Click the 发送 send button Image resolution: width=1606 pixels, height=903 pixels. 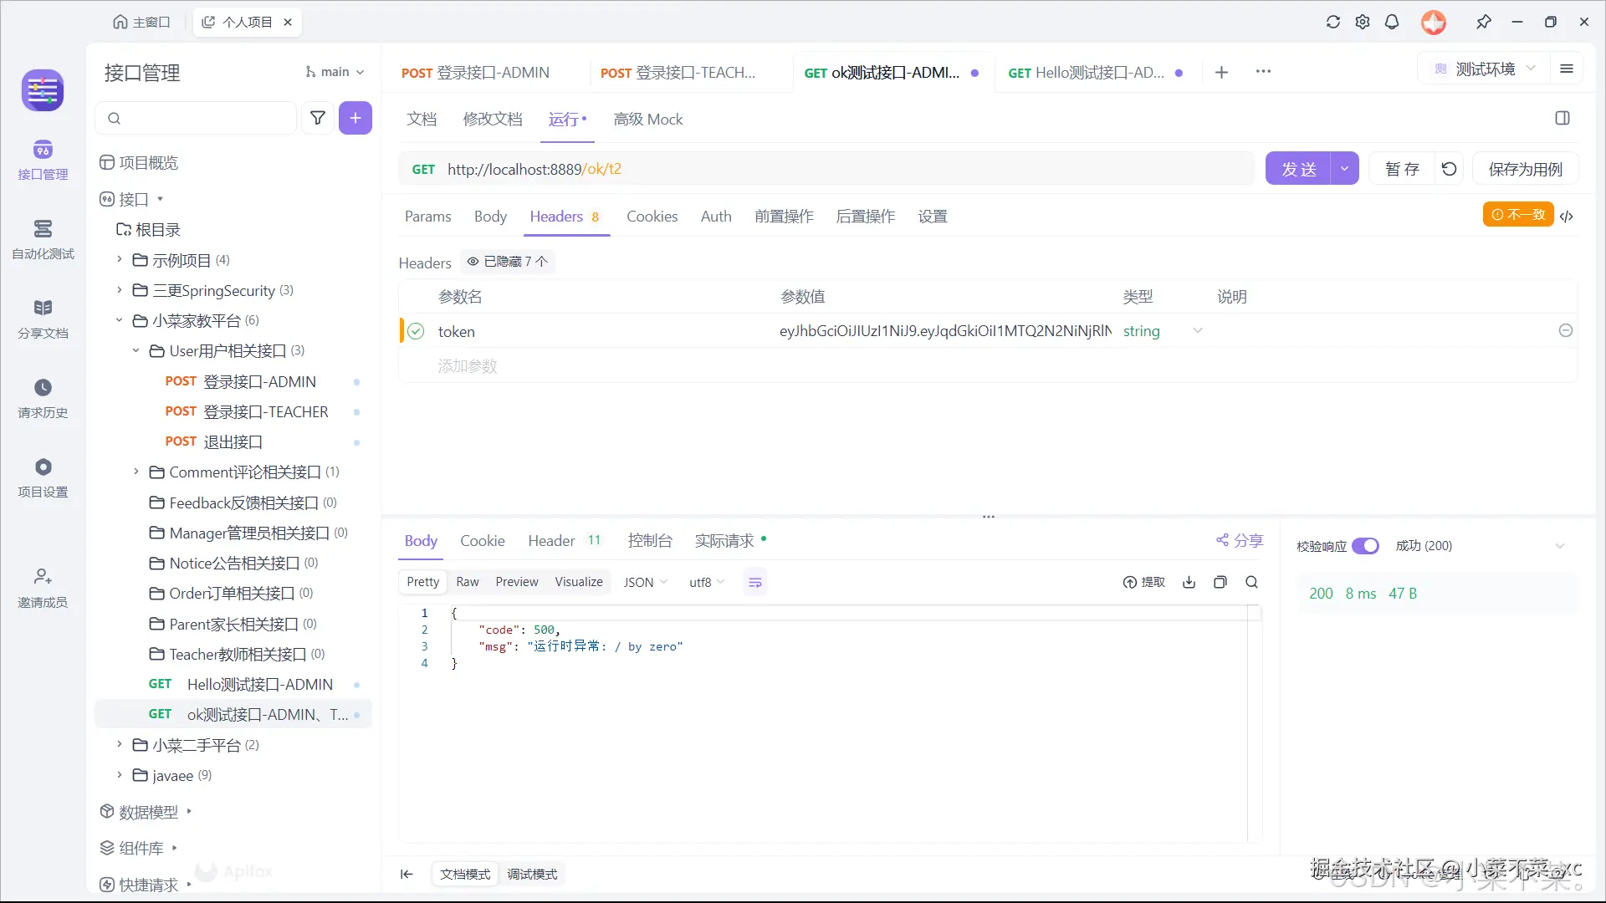[1298, 169]
